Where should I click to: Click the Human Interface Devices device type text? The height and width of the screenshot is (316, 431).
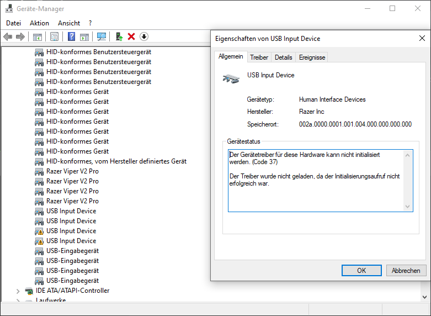click(332, 99)
